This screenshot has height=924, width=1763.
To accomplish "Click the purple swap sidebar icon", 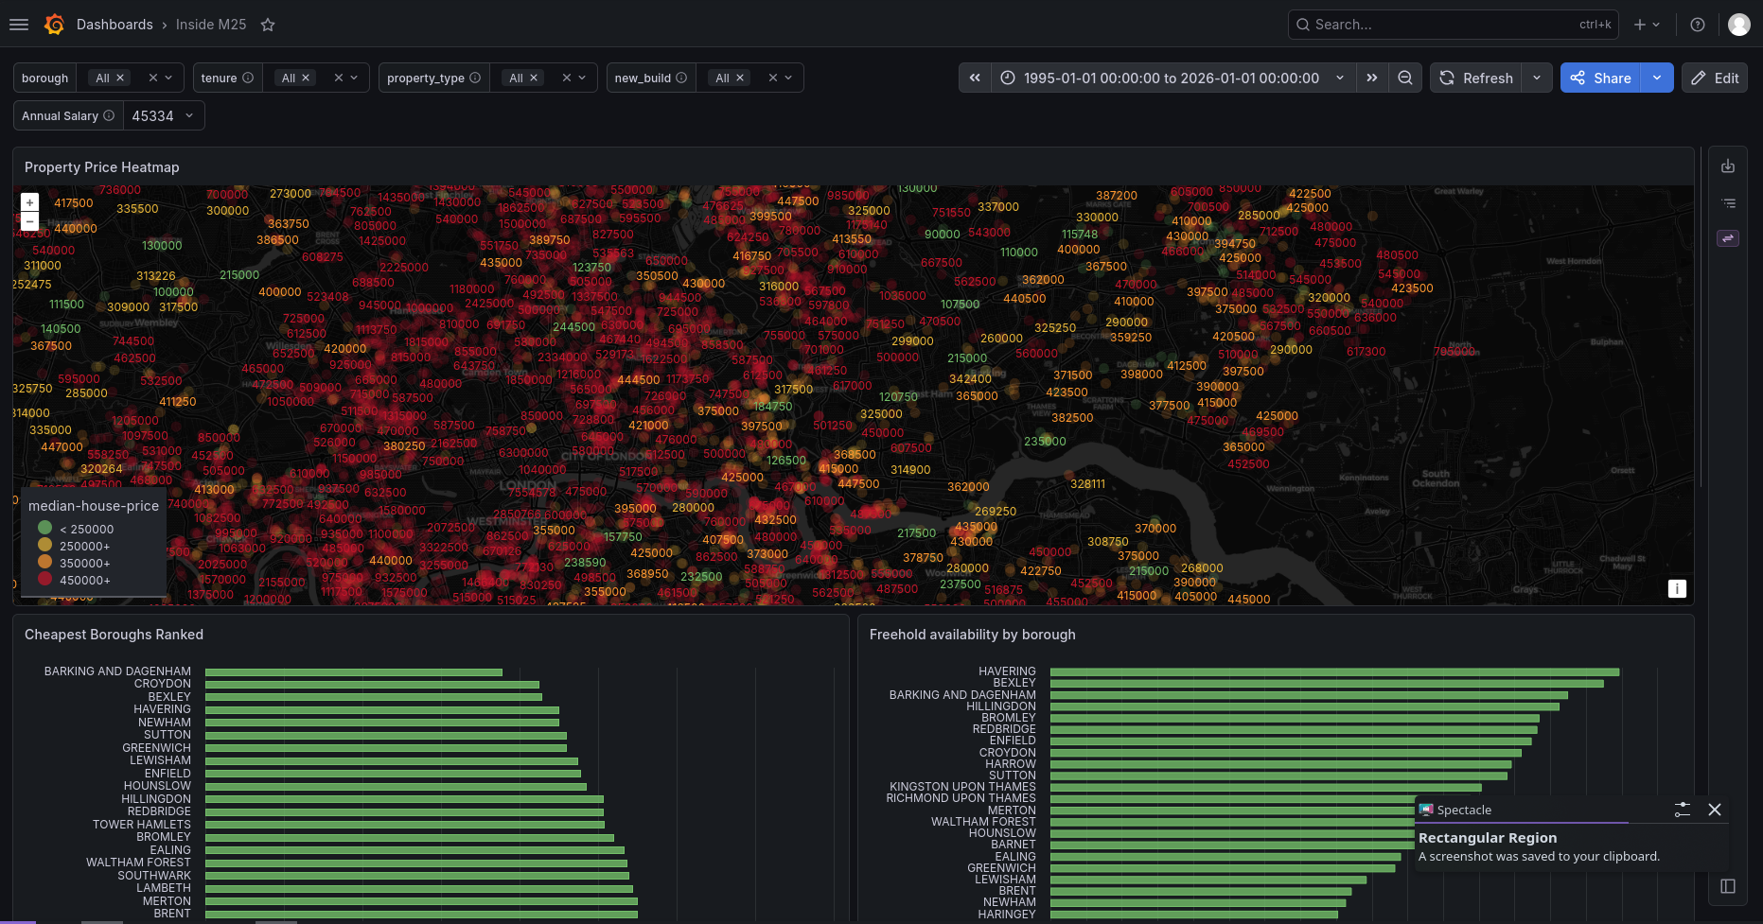I will (x=1728, y=238).
